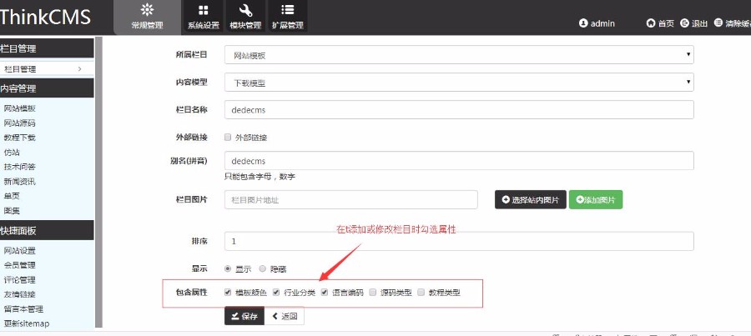The width and height of the screenshot is (751, 336).
Task: Click the admin user icon
Action: (x=583, y=23)
